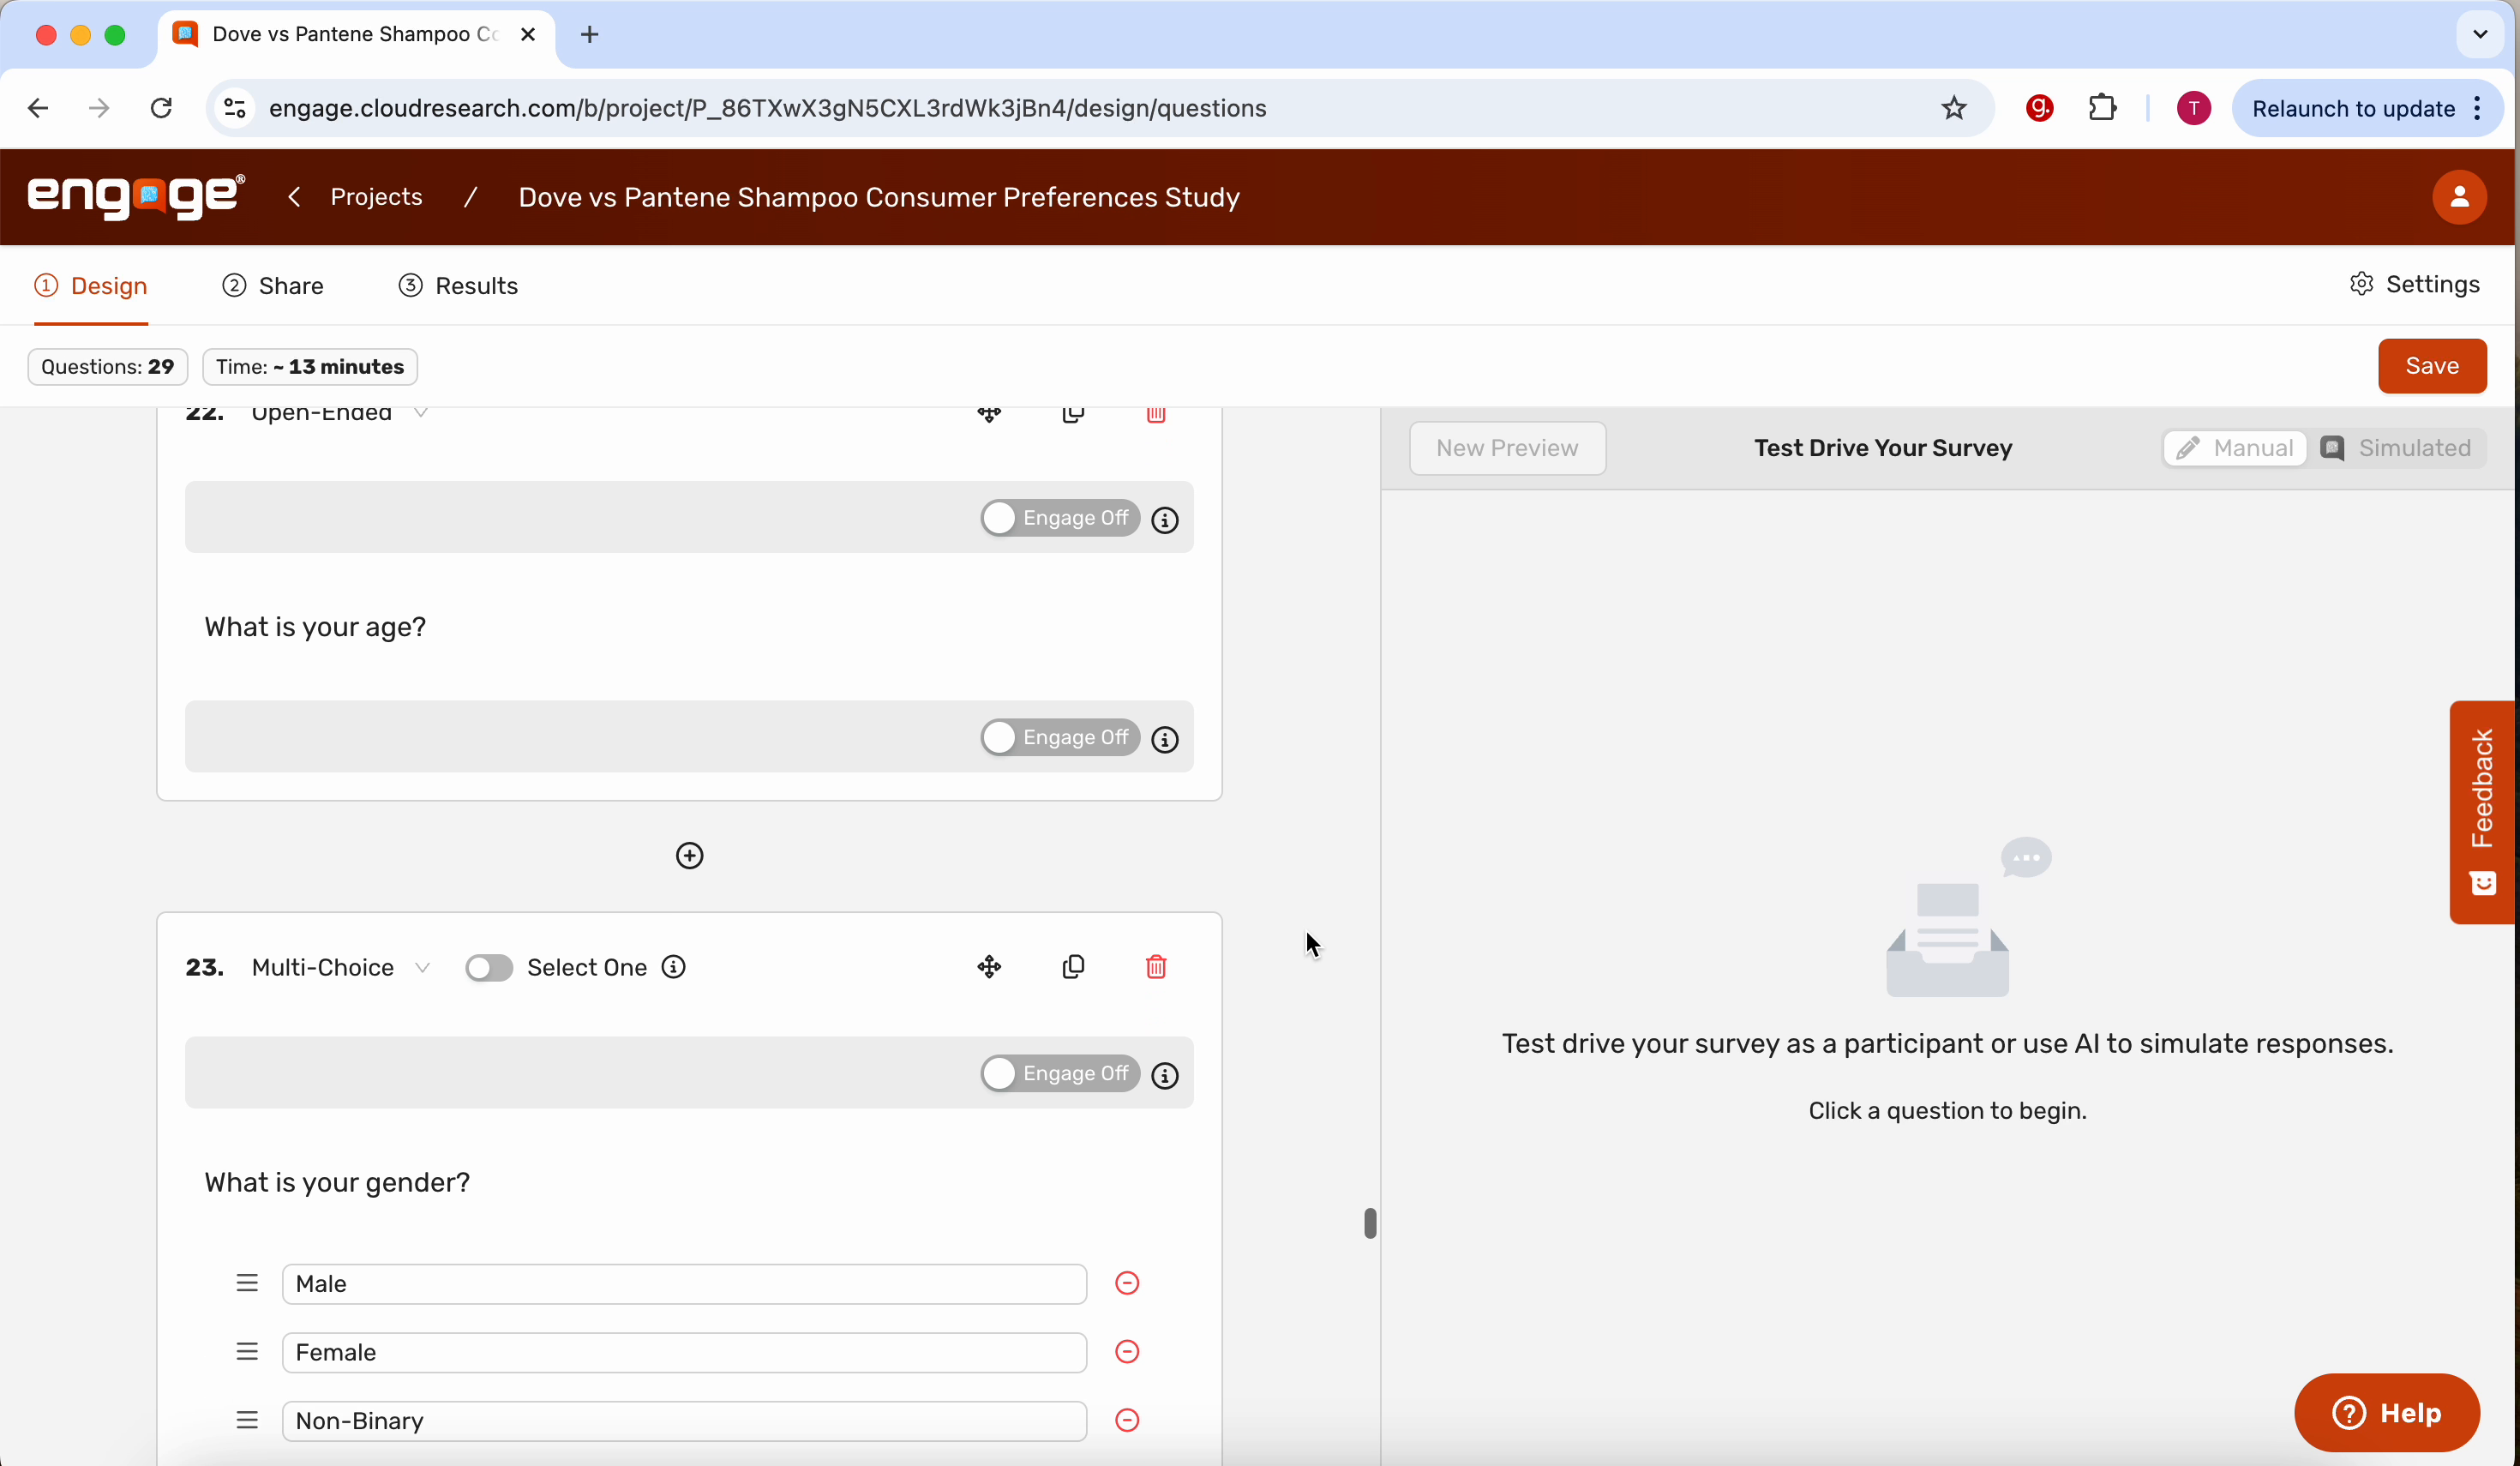
Task: Open info icon below 'What is your age?'
Action: pyautogui.click(x=1165, y=739)
